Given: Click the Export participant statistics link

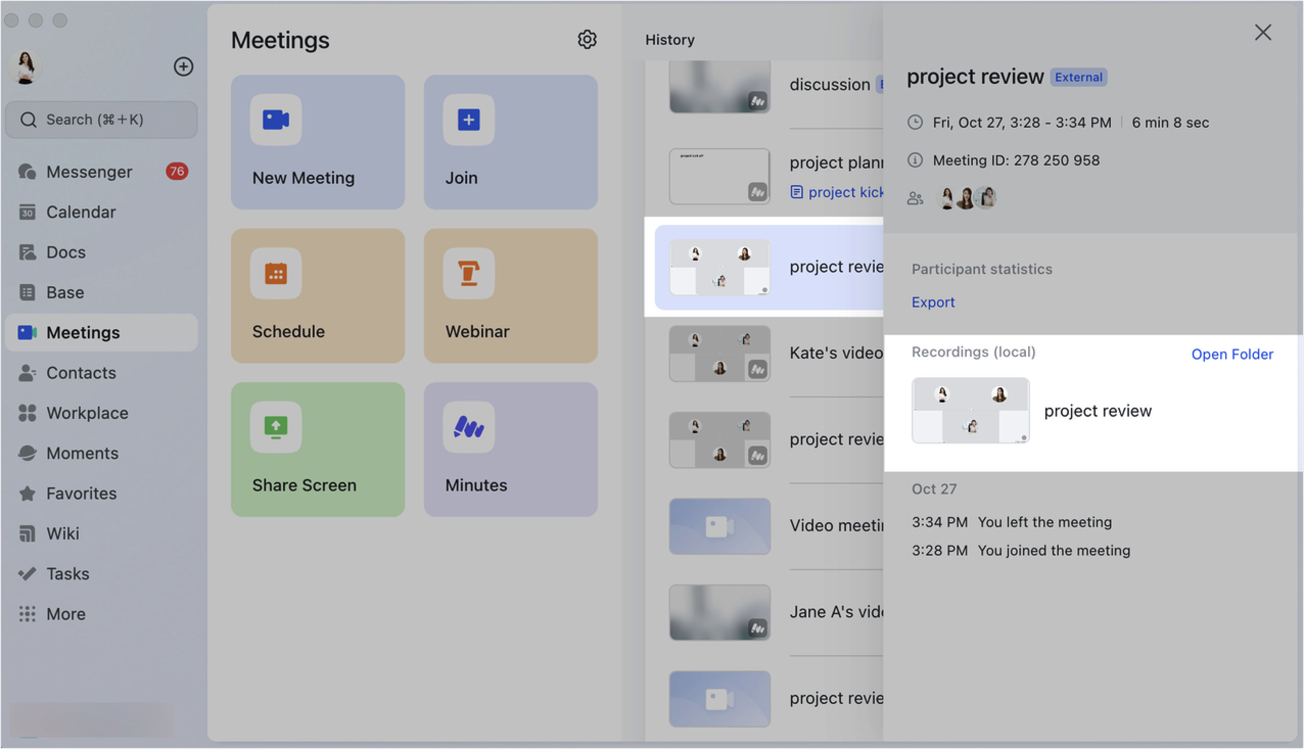Looking at the screenshot, I should (x=933, y=302).
